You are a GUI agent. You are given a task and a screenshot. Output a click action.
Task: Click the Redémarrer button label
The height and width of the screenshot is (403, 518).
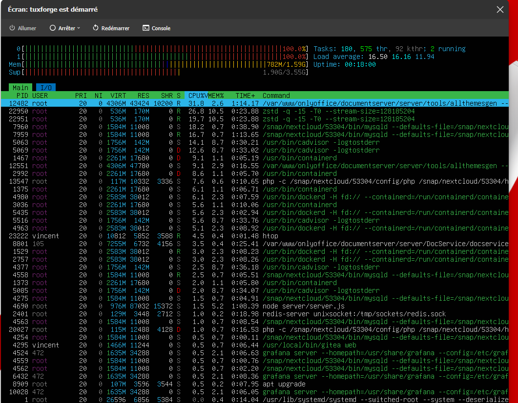click(115, 28)
